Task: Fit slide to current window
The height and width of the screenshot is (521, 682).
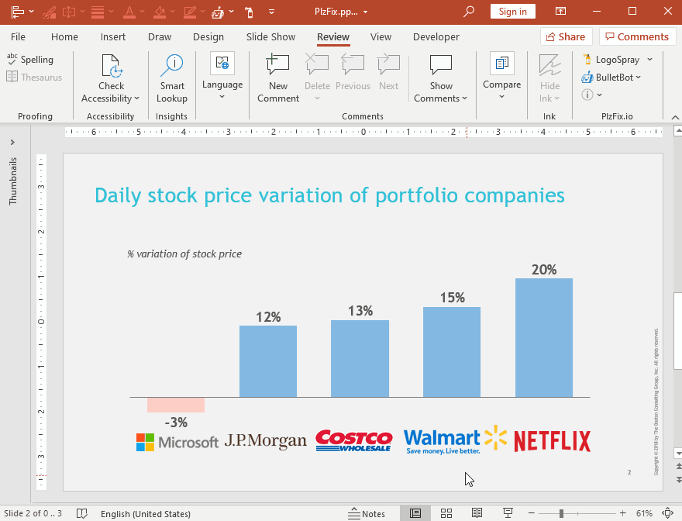Action: pos(668,513)
